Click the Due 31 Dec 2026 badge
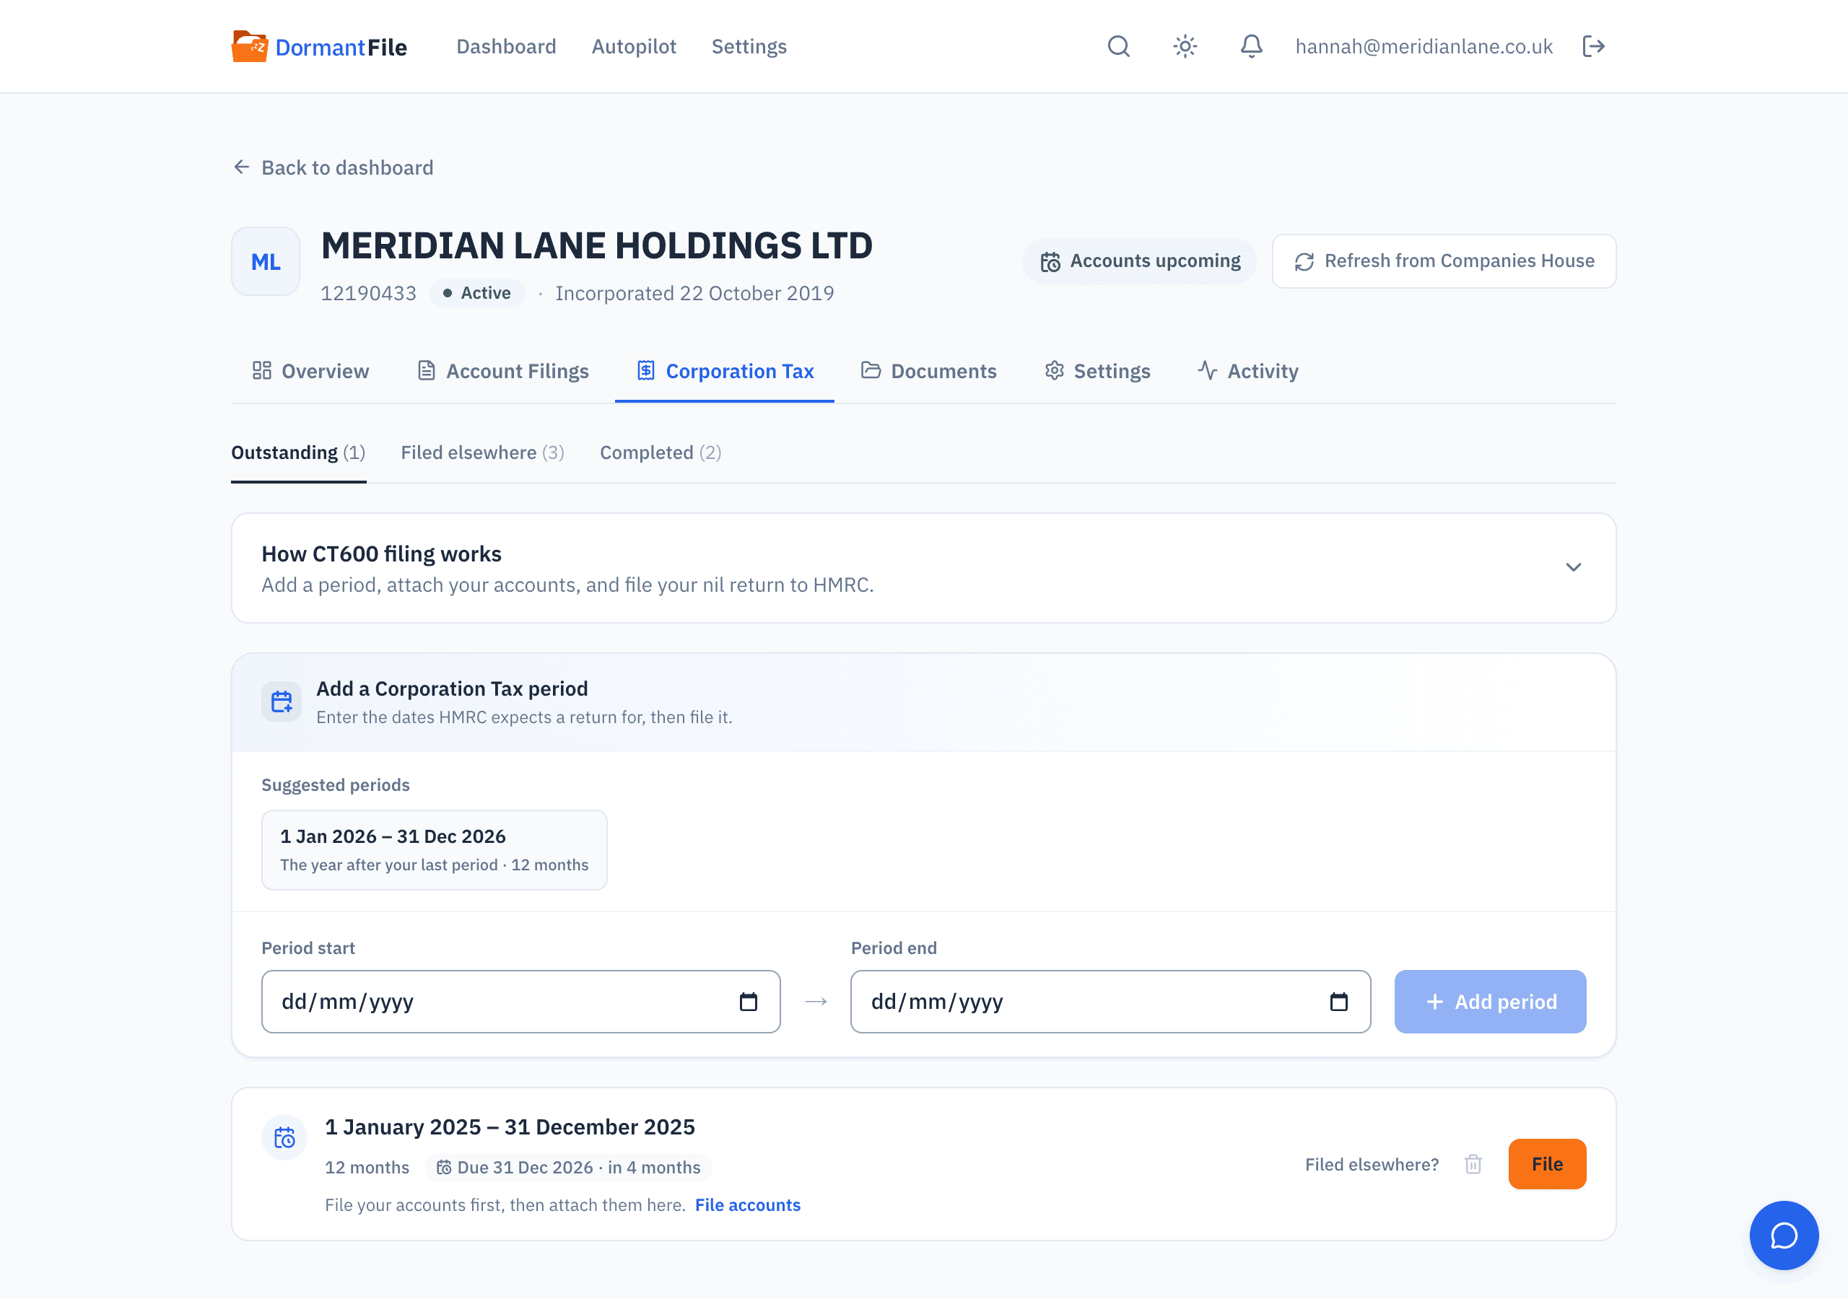This screenshot has height=1299, width=1848. pyautogui.click(x=568, y=1167)
